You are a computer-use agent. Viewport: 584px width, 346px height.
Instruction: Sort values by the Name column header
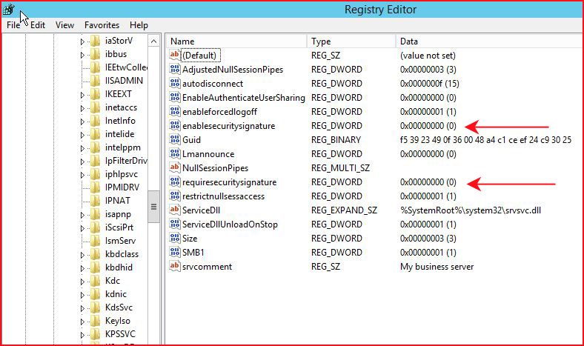coord(237,41)
